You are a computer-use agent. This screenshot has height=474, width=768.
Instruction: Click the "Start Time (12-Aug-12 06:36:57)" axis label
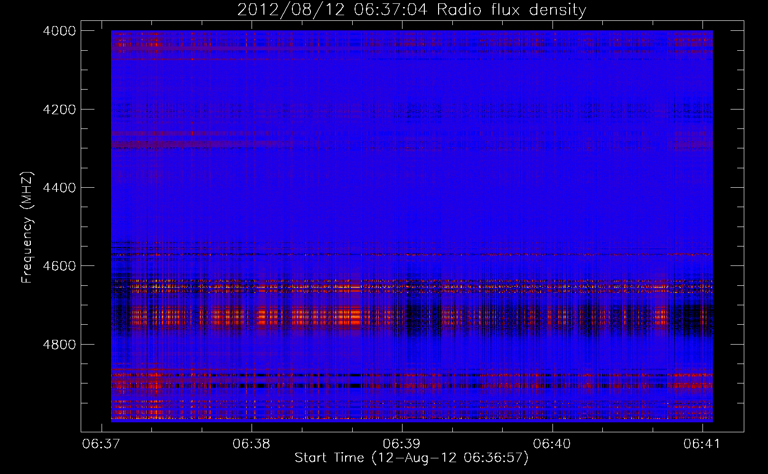point(412,458)
